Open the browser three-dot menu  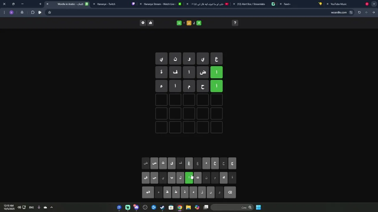pos(4,12)
